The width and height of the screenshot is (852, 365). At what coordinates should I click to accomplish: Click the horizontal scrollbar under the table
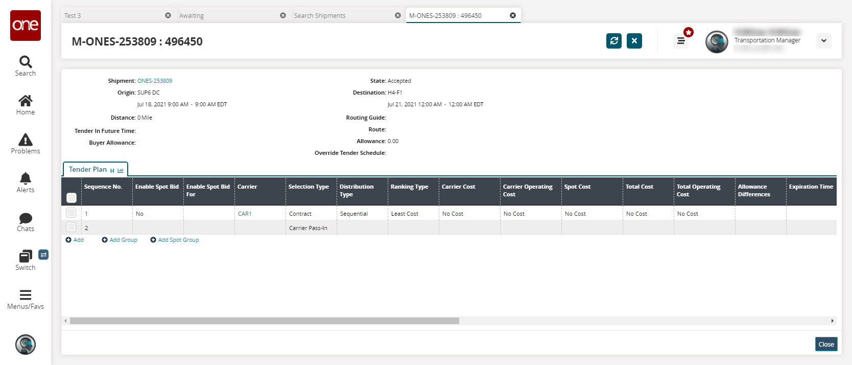264,321
